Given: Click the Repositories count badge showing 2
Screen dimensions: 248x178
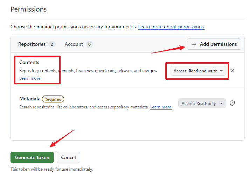Looking at the screenshot, I should [x=52, y=44].
